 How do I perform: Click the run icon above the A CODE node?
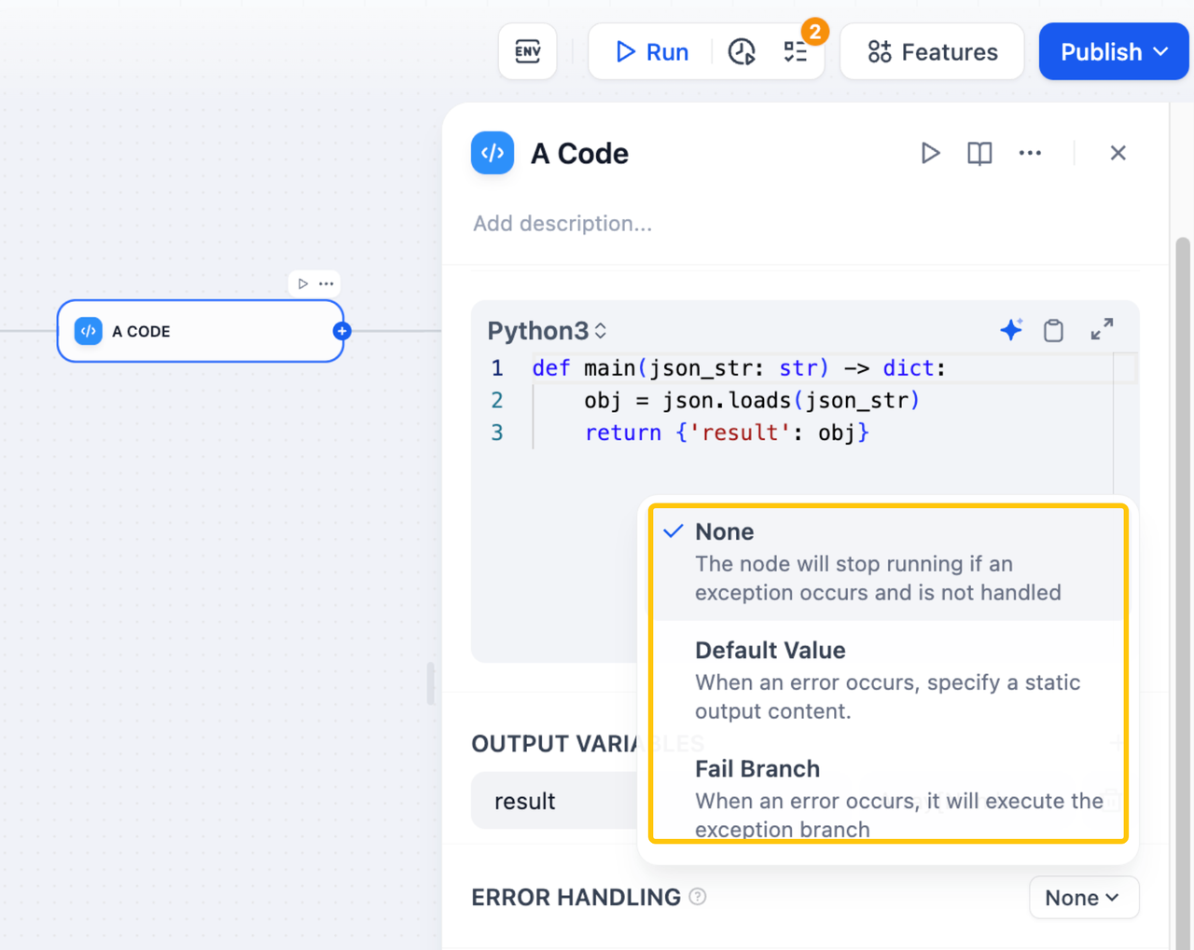[303, 283]
